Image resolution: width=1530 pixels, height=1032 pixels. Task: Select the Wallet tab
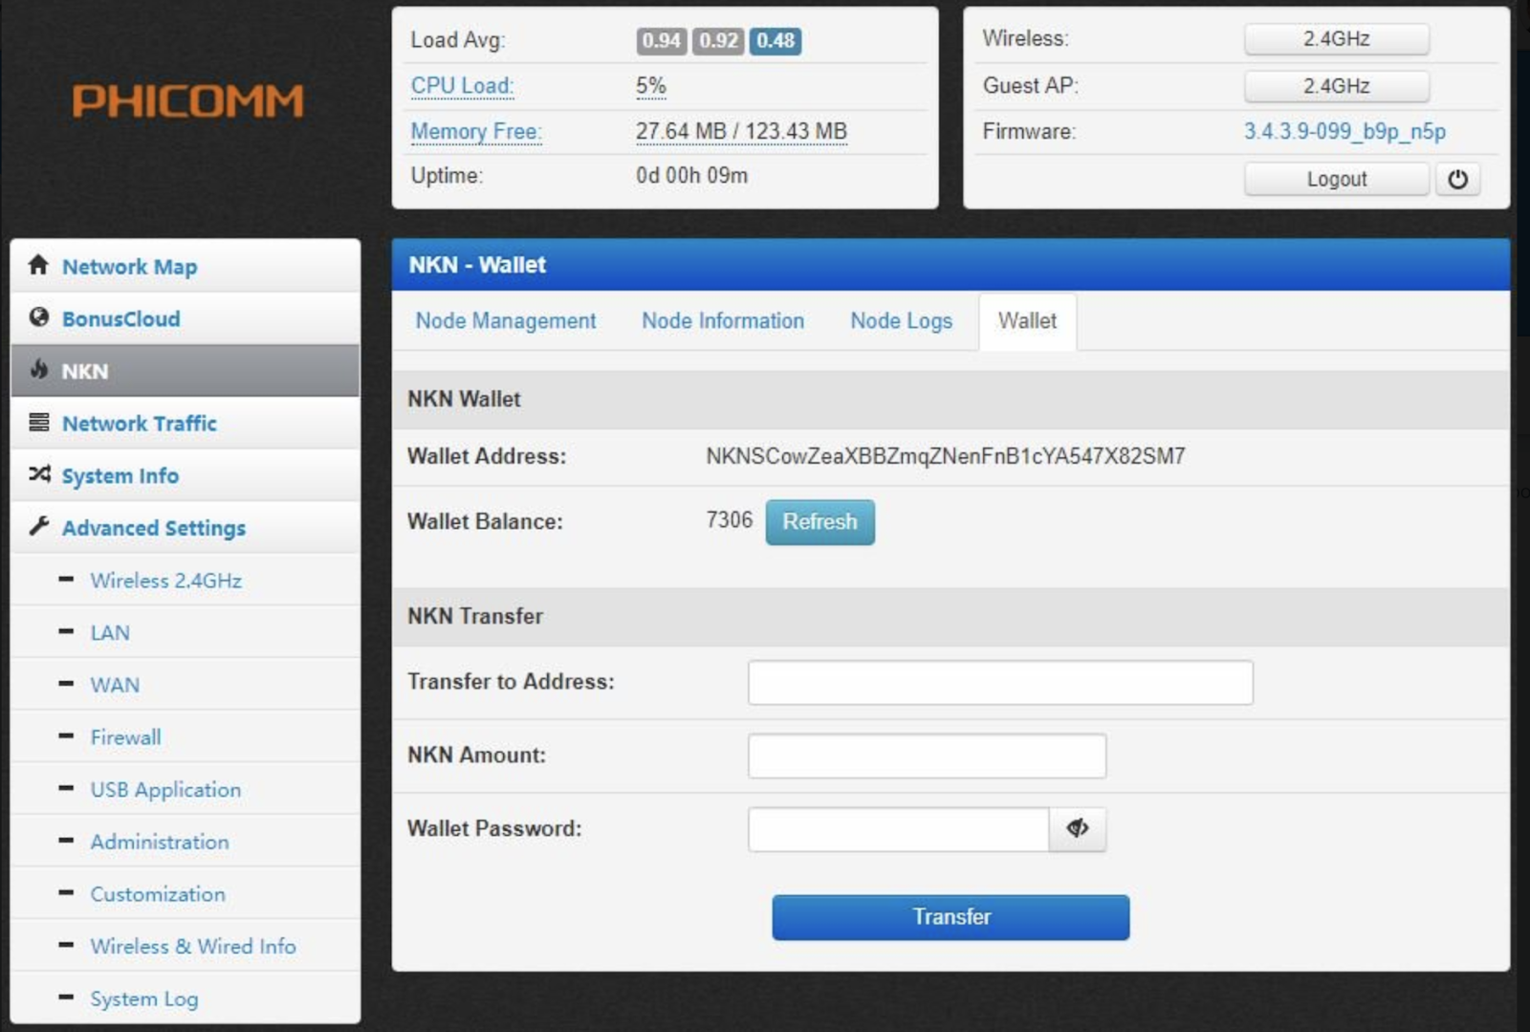pos(1027,321)
